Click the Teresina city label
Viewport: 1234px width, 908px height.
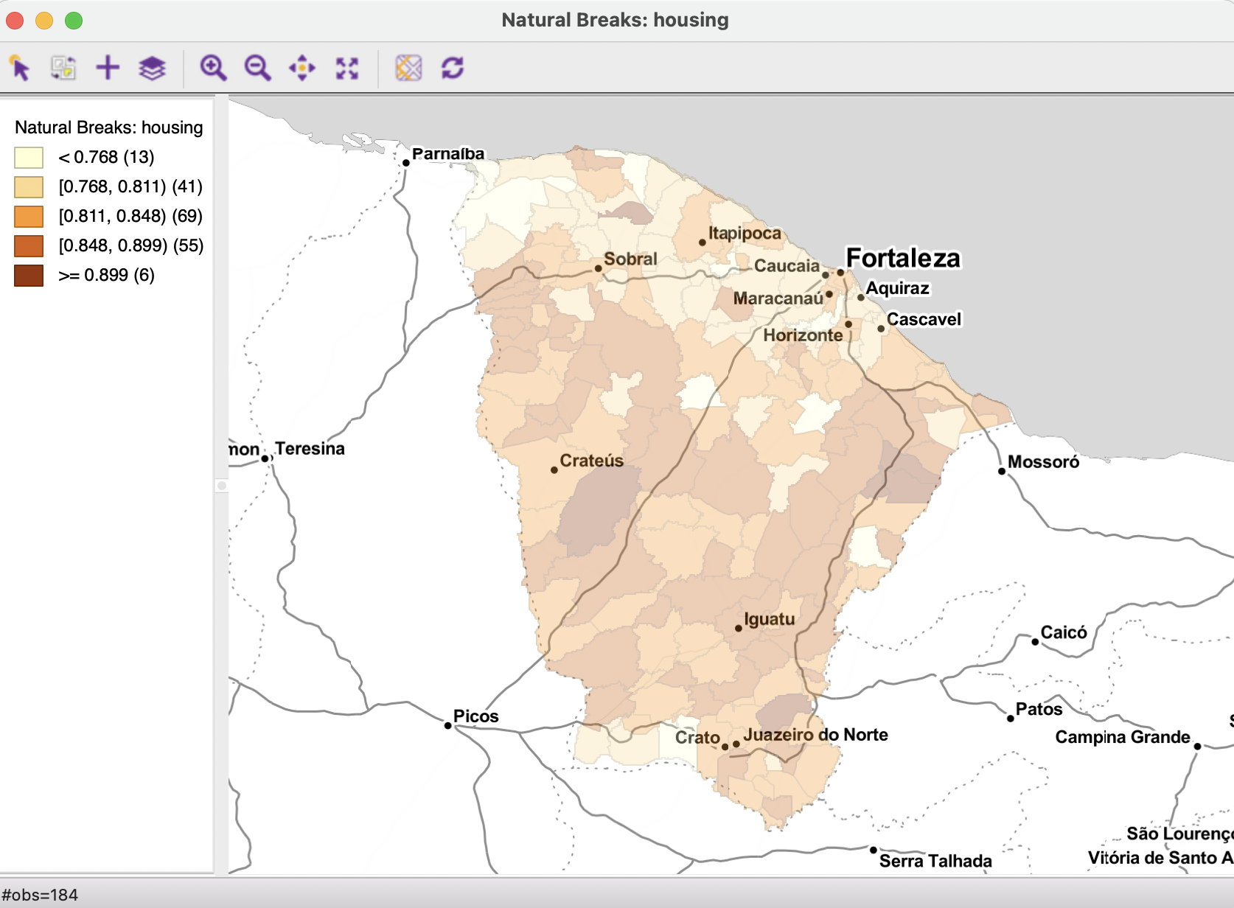(310, 449)
